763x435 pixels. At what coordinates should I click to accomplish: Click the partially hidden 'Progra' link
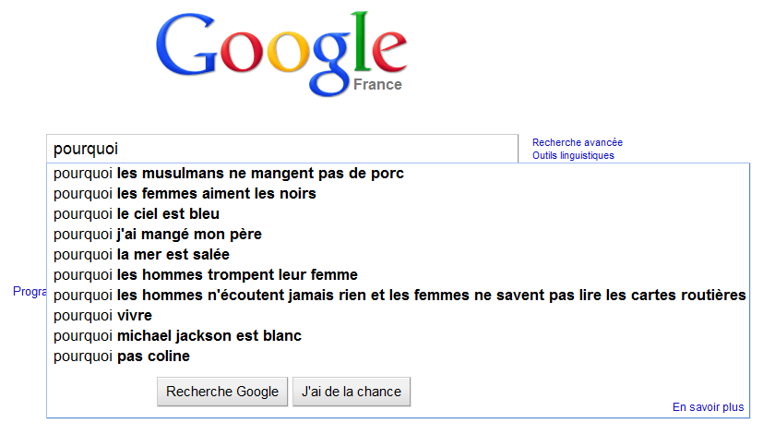coord(30,292)
